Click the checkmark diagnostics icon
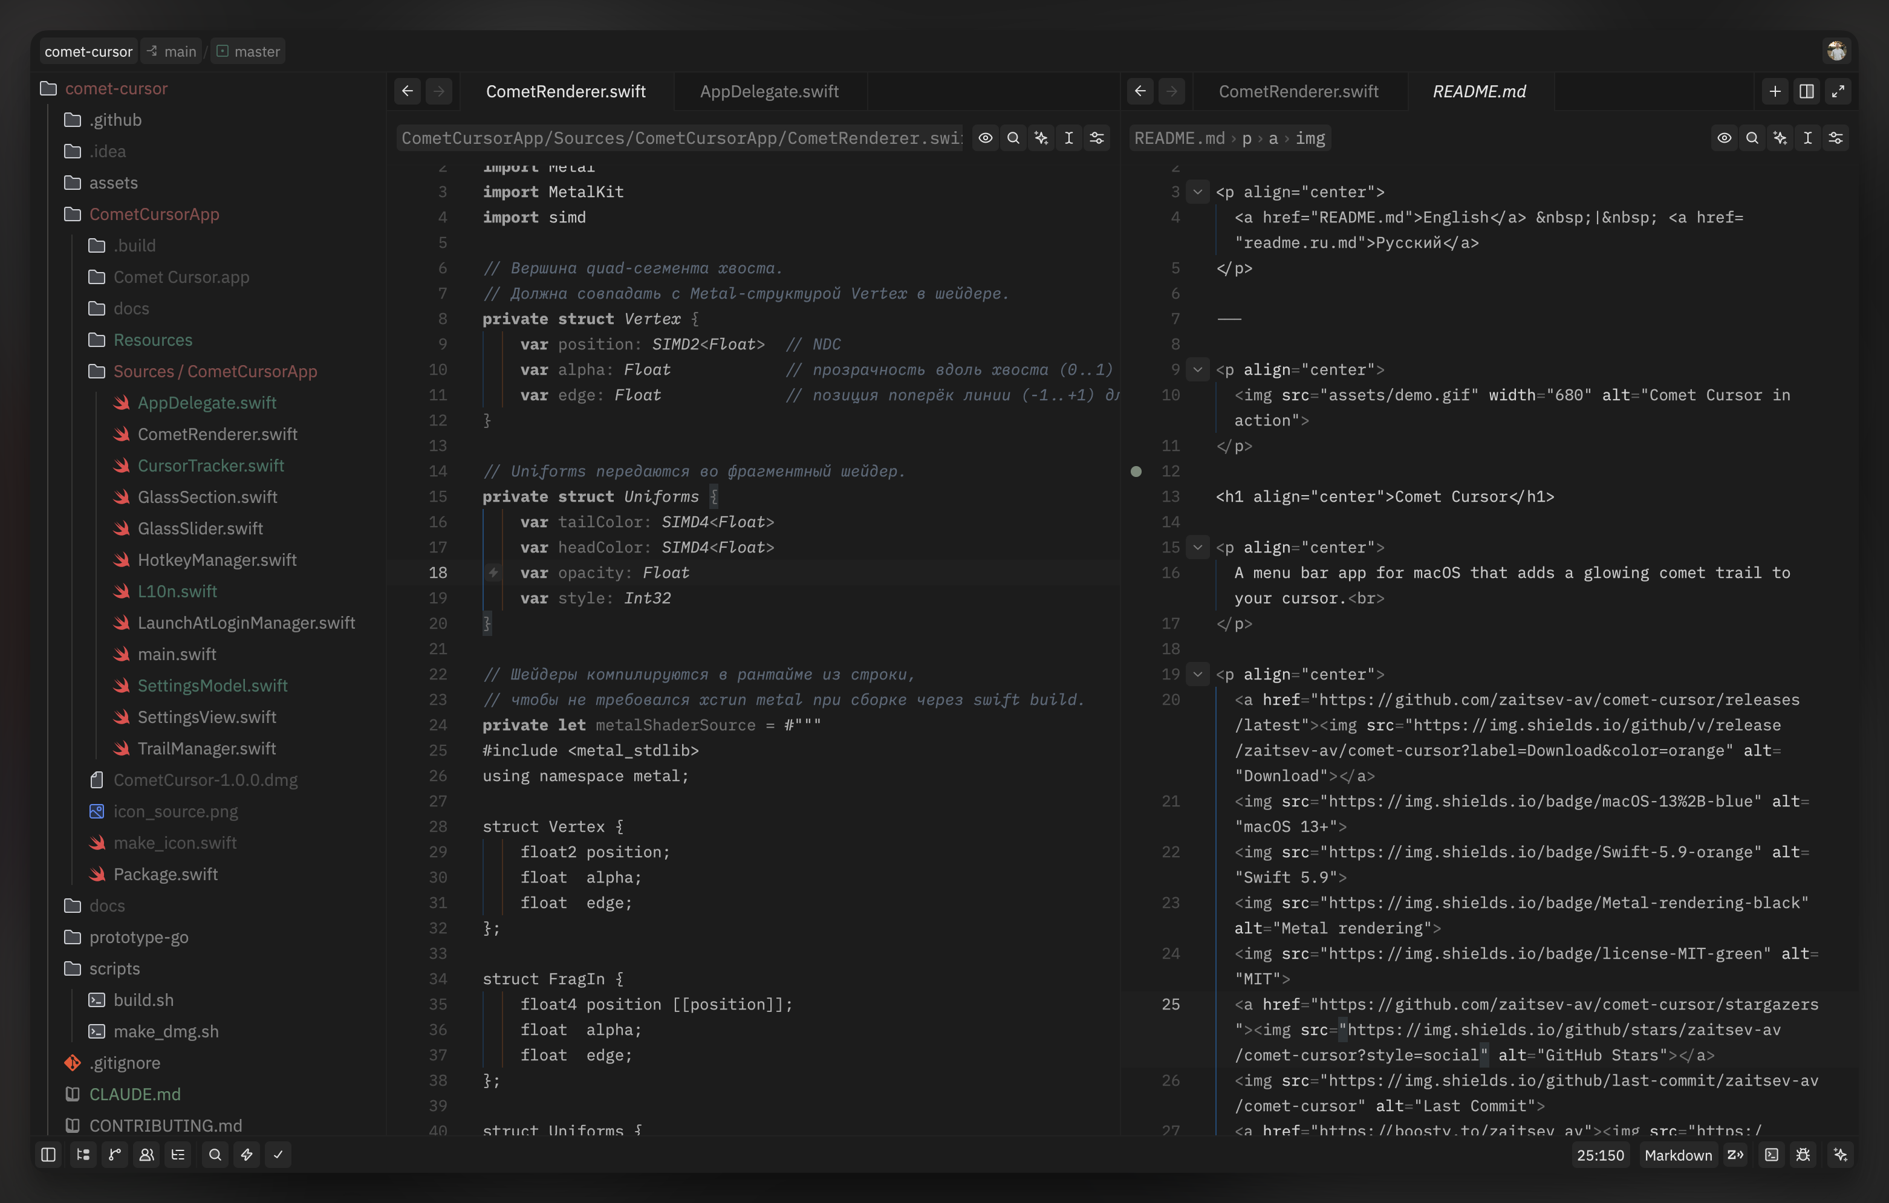 [x=279, y=1155]
